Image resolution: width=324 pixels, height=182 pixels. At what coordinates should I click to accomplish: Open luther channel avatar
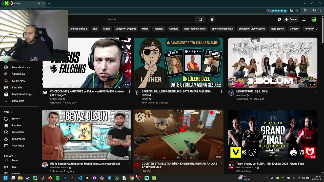137,93
